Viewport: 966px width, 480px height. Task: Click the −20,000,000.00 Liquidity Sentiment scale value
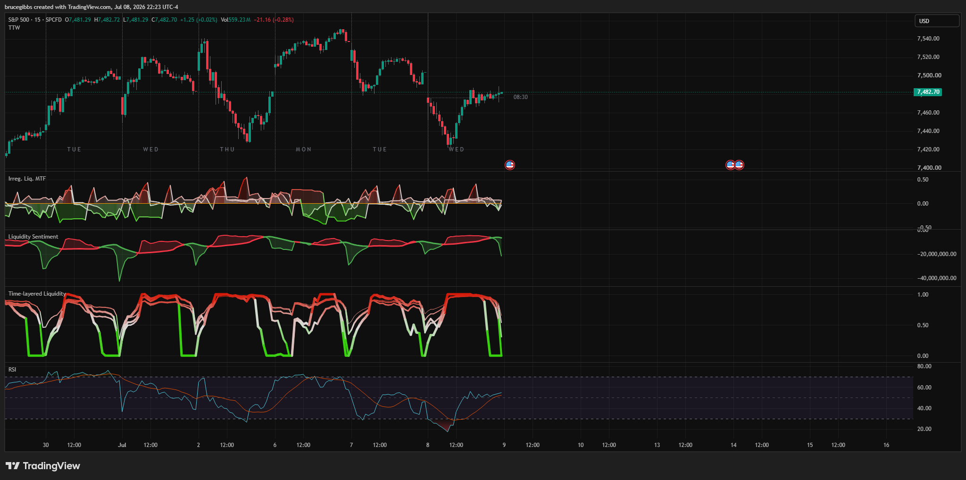[x=937, y=254]
